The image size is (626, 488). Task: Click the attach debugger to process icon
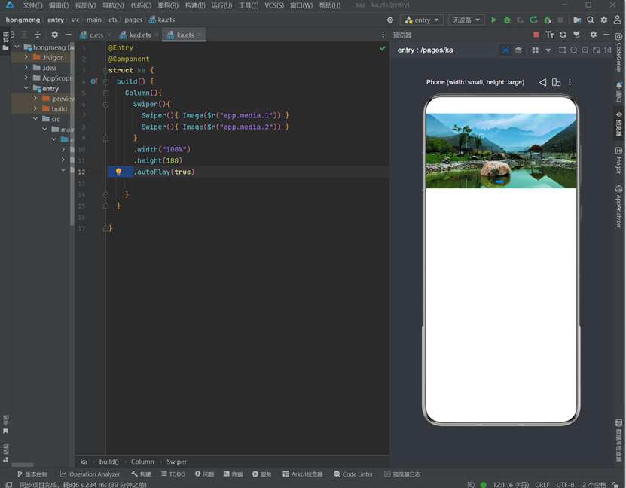coord(548,20)
